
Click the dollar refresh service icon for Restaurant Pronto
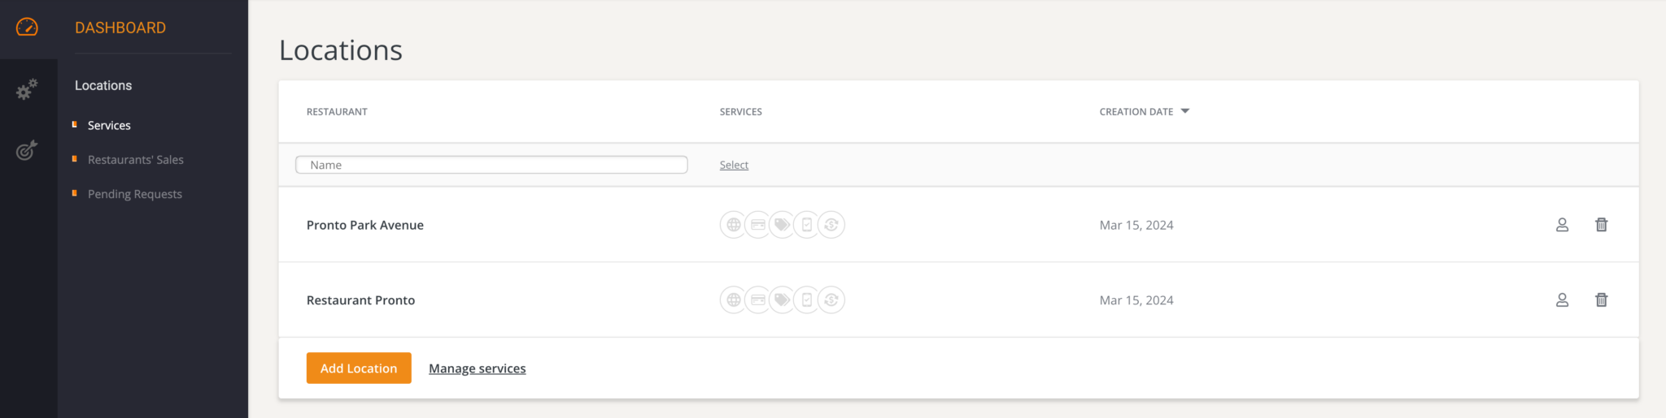tap(831, 300)
